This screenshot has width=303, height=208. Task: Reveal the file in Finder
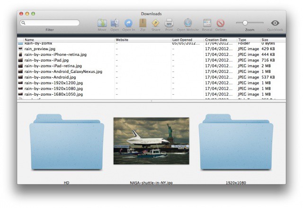(207, 23)
